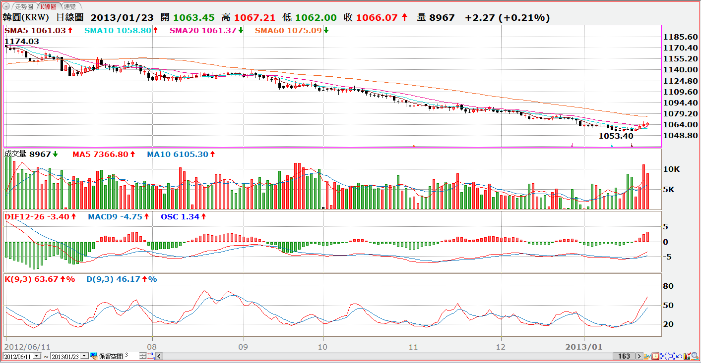This screenshot has height=363, width=701.
Task: Open the round dropdown menu beside the tabs
Action: 6,6
